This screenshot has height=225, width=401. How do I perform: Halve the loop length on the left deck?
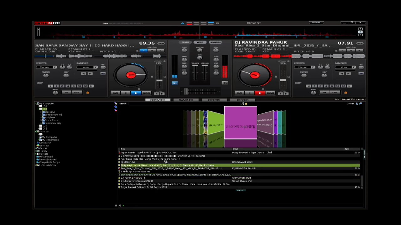pos(50,86)
